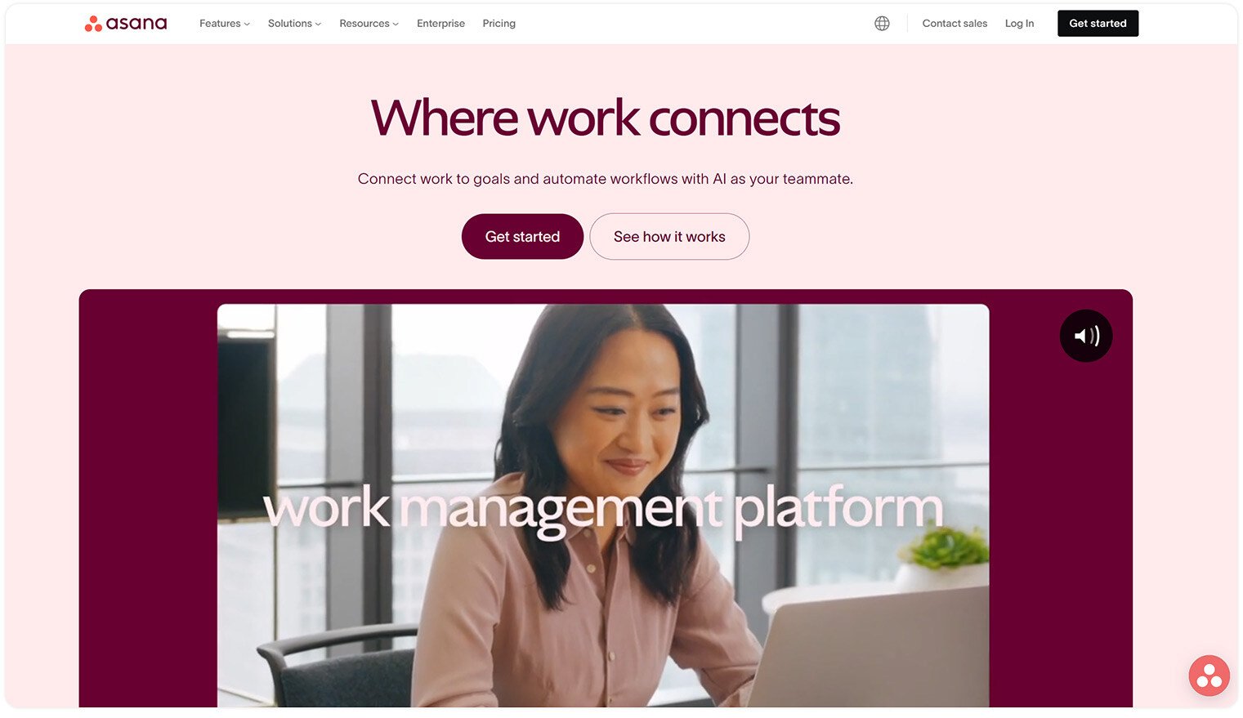Mute the video with the speaker icon
The height and width of the screenshot is (718, 1243).
1085,336
